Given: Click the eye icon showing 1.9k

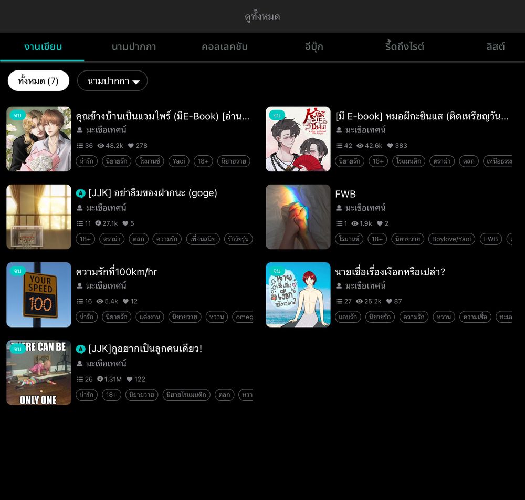Looking at the screenshot, I should click(x=355, y=223).
